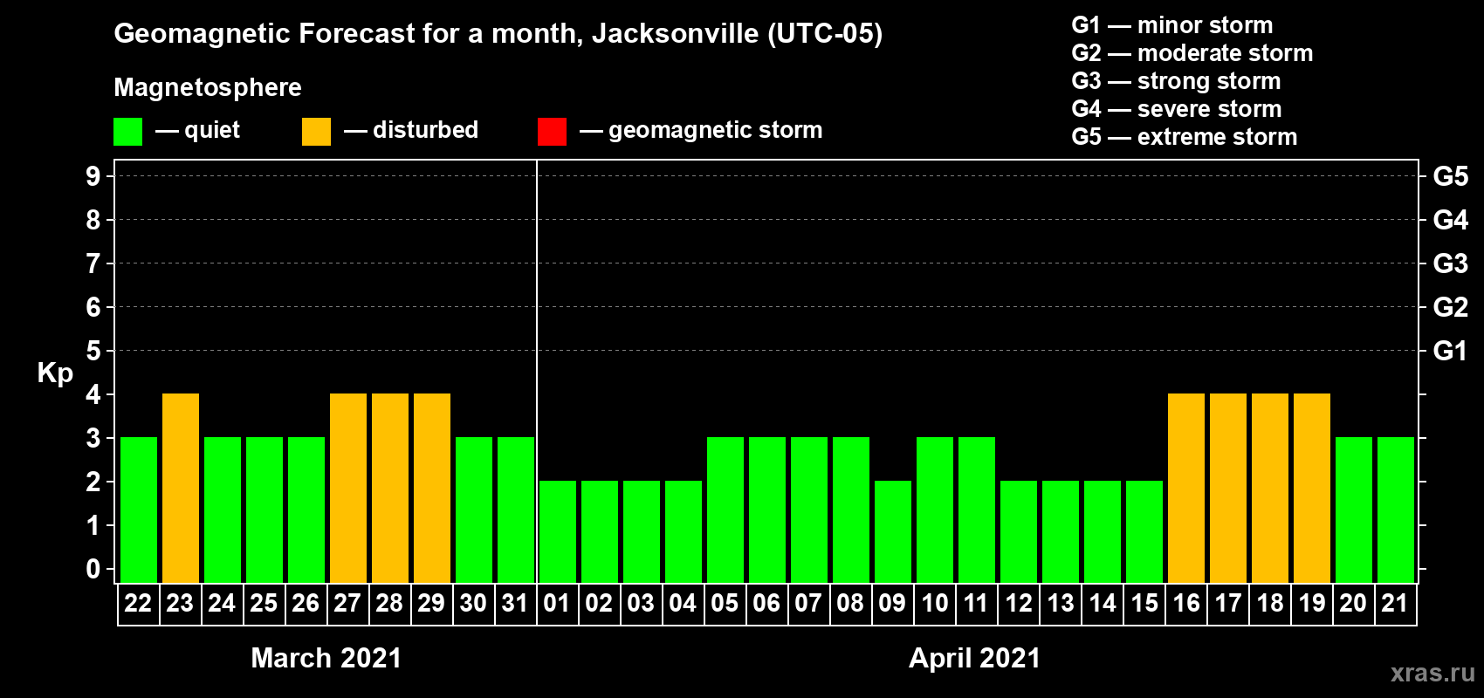1484x698 pixels.
Task: Click the date label 13
Action: (1061, 603)
